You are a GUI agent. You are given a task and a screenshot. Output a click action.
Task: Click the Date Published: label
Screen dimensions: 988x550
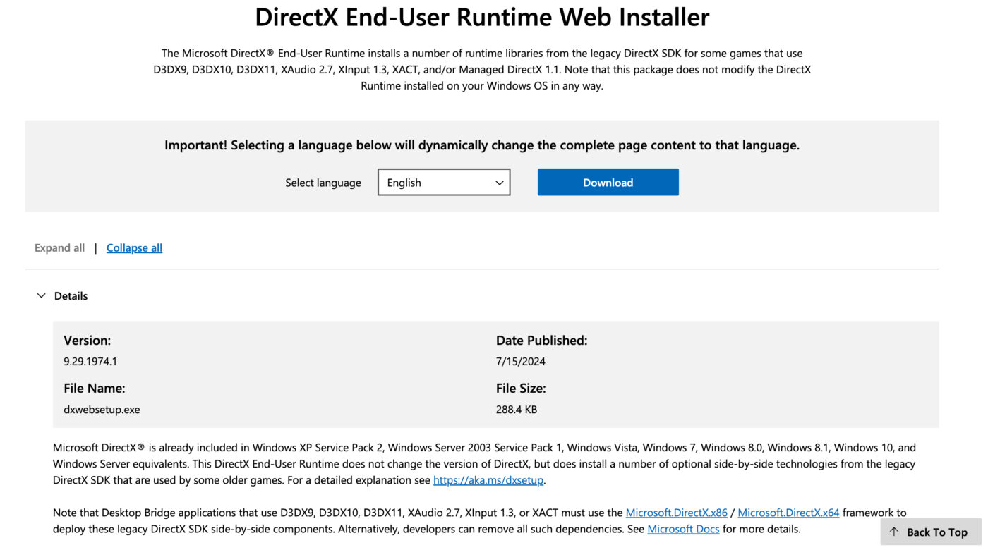point(541,341)
